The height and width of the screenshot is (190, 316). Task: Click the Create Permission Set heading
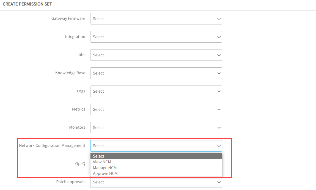point(27,4)
